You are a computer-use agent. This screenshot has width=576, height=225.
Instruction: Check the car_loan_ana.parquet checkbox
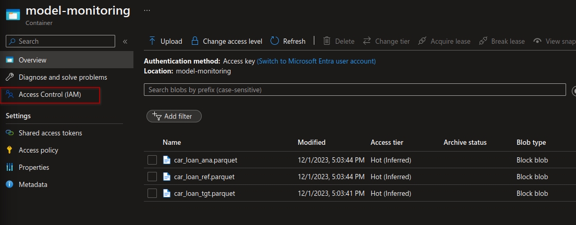(x=152, y=160)
